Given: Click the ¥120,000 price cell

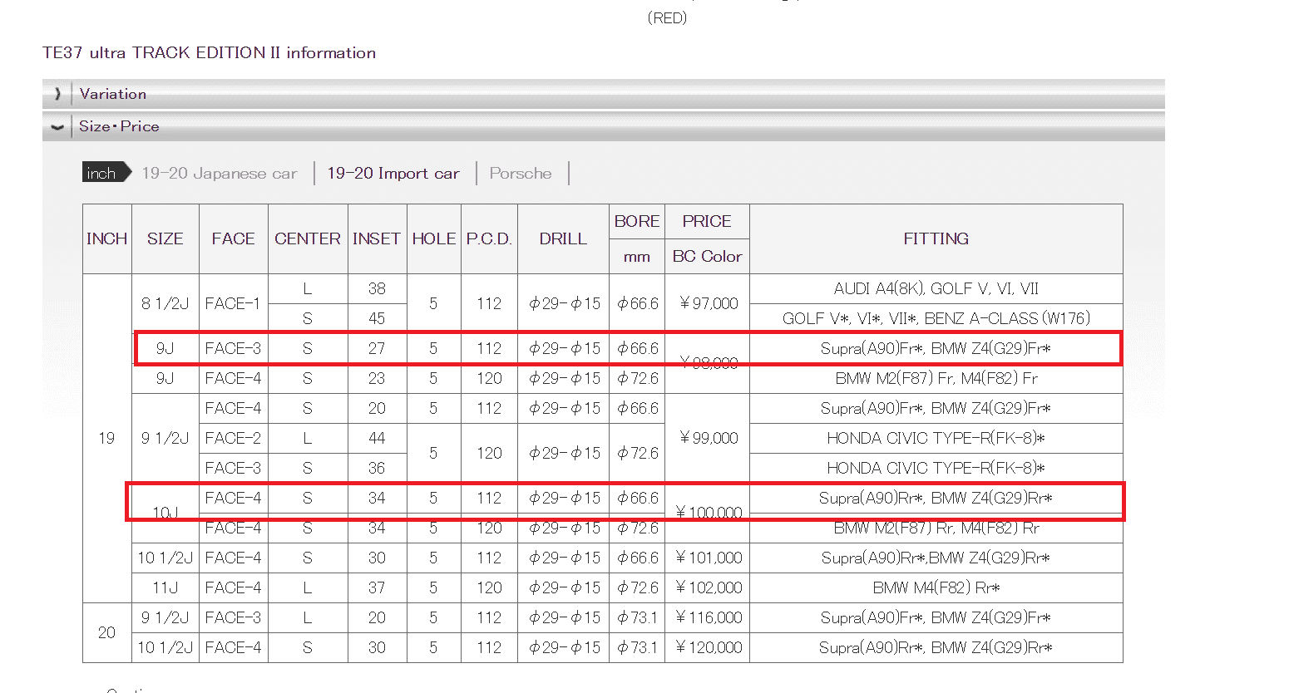Looking at the screenshot, I should click(x=707, y=647).
